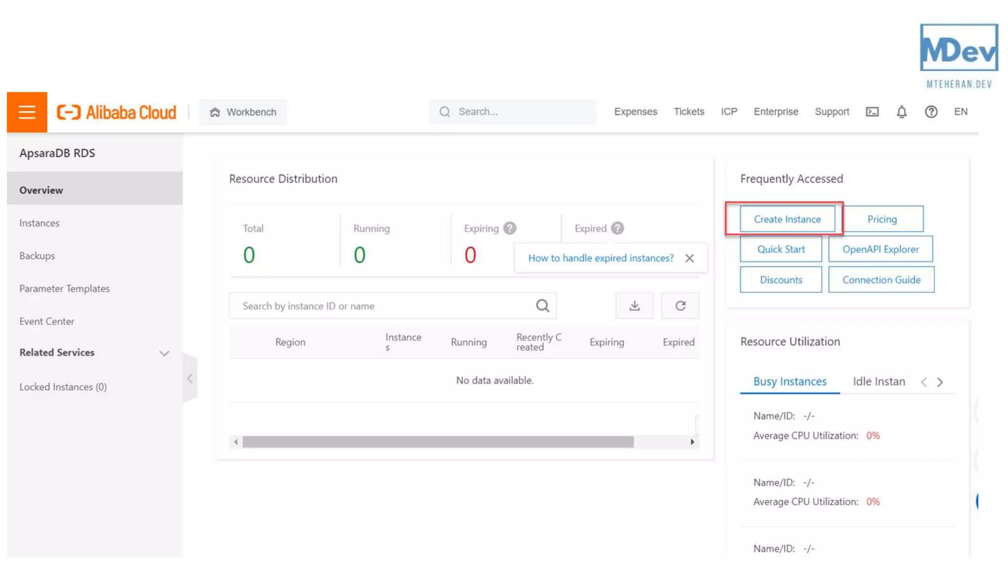Click the table scrollbar right arrow

692,442
